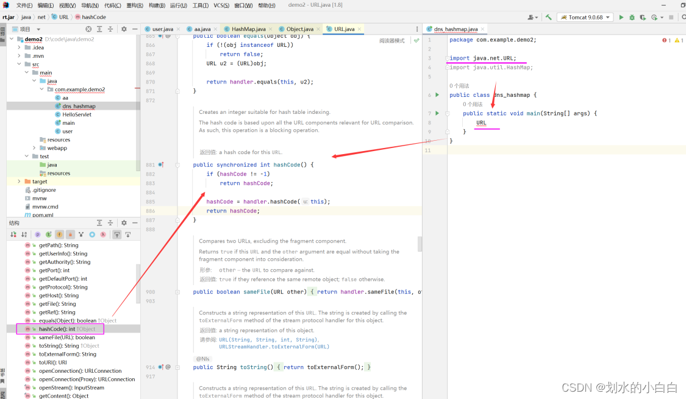
Task: Run the Tomcat 9.0.68 configuration
Action: (x=621, y=17)
